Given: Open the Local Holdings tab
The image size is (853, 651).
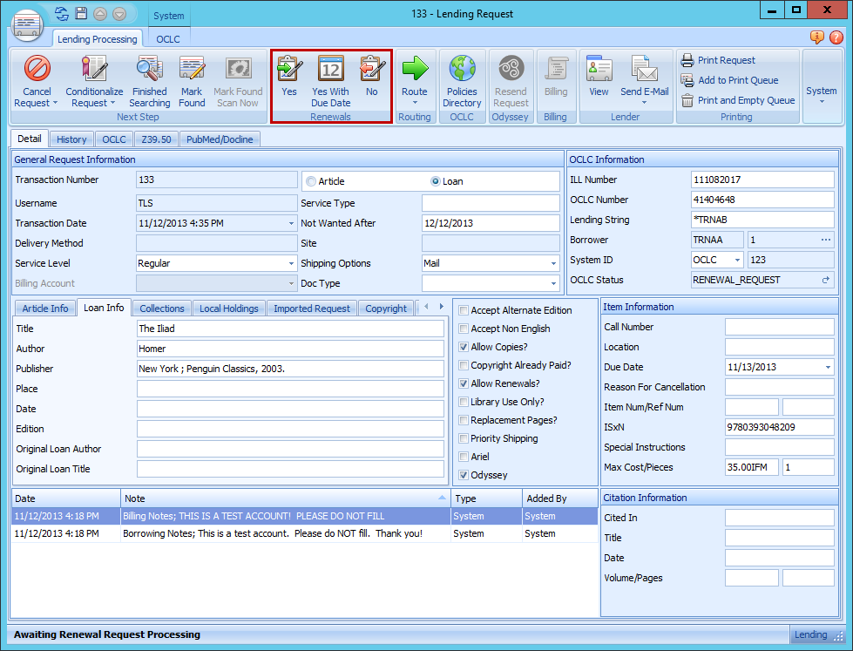Looking at the screenshot, I should click(228, 309).
